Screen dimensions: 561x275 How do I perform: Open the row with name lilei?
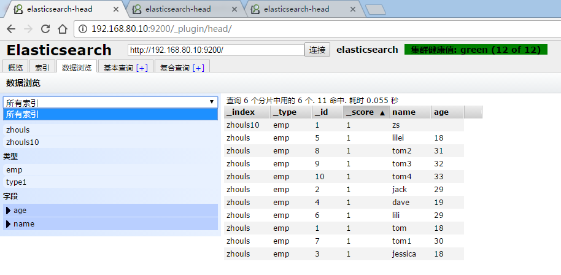point(344,138)
